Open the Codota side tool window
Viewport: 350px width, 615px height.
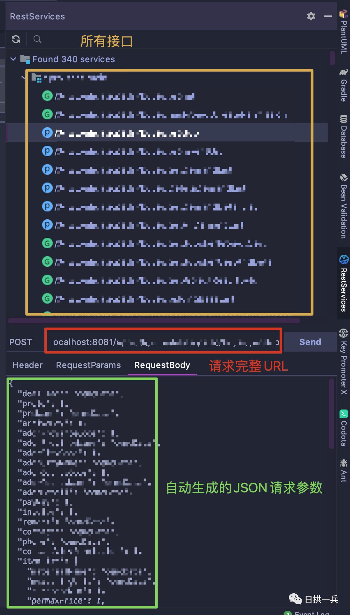point(344,428)
